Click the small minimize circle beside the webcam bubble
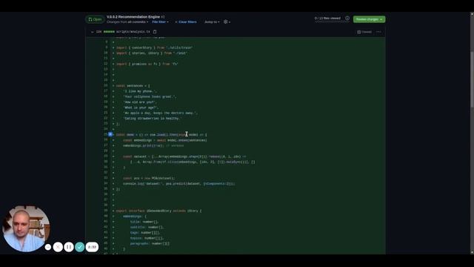The width and height of the screenshot is (474, 267). pyautogui.click(x=47, y=247)
